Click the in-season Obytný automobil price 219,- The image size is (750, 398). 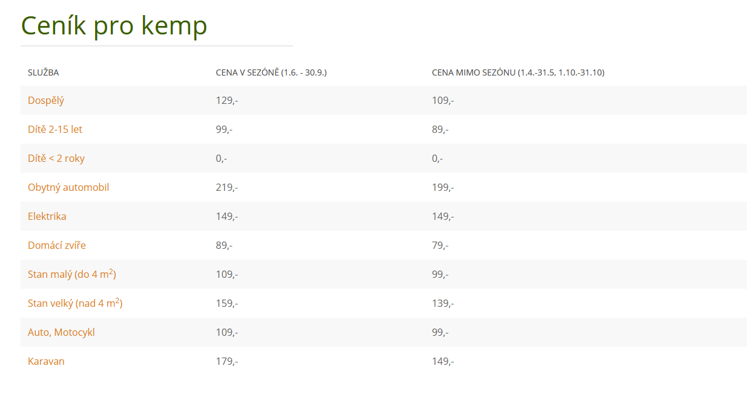pos(227,187)
